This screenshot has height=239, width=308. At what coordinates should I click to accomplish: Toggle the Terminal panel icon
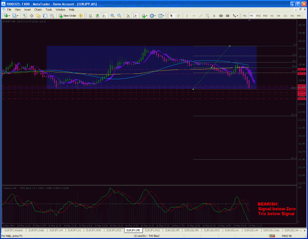tap(45, 16)
